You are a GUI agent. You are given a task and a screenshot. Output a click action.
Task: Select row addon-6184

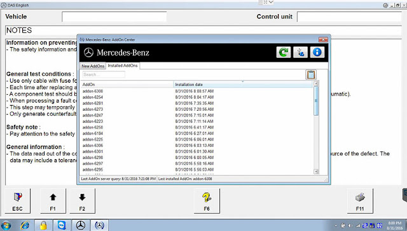(197, 133)
